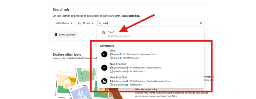The width and height of the screenshot is (256, 99).
Task: Click the Advertisers section heading
Action: pos(107,46)
